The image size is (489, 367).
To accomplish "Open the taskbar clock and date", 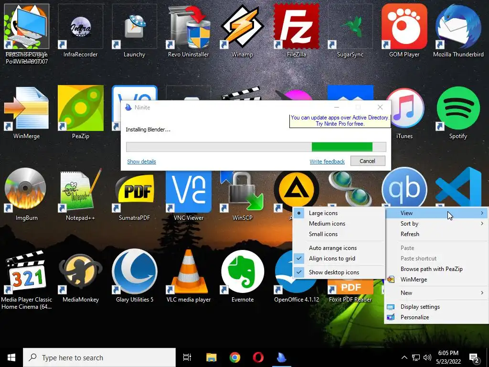I will click(448, 357).
